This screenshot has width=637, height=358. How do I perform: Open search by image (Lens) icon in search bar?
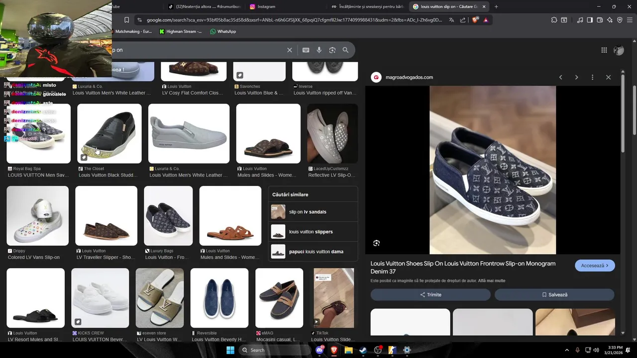332,50
